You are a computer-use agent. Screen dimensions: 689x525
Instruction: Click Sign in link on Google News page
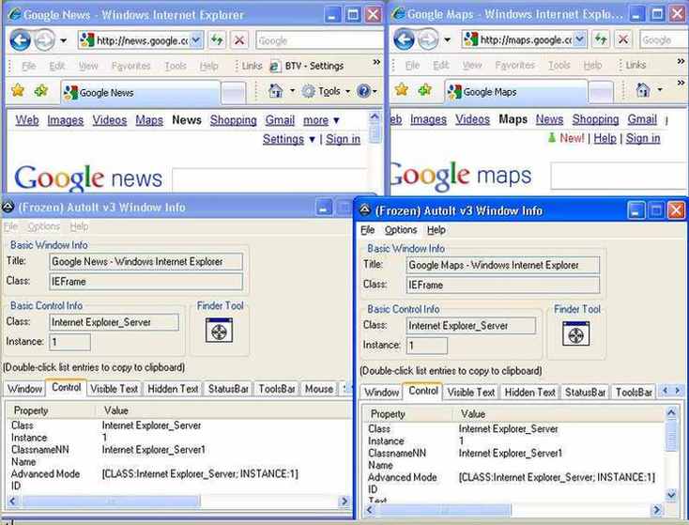coord(343,139)
